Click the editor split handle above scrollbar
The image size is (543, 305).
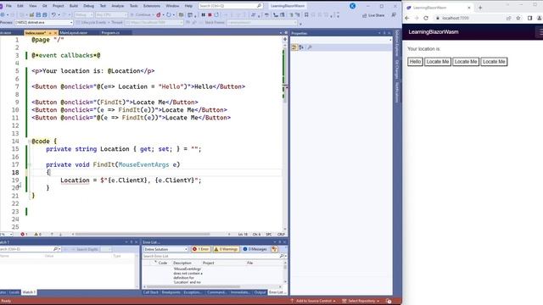click(285, 39)
